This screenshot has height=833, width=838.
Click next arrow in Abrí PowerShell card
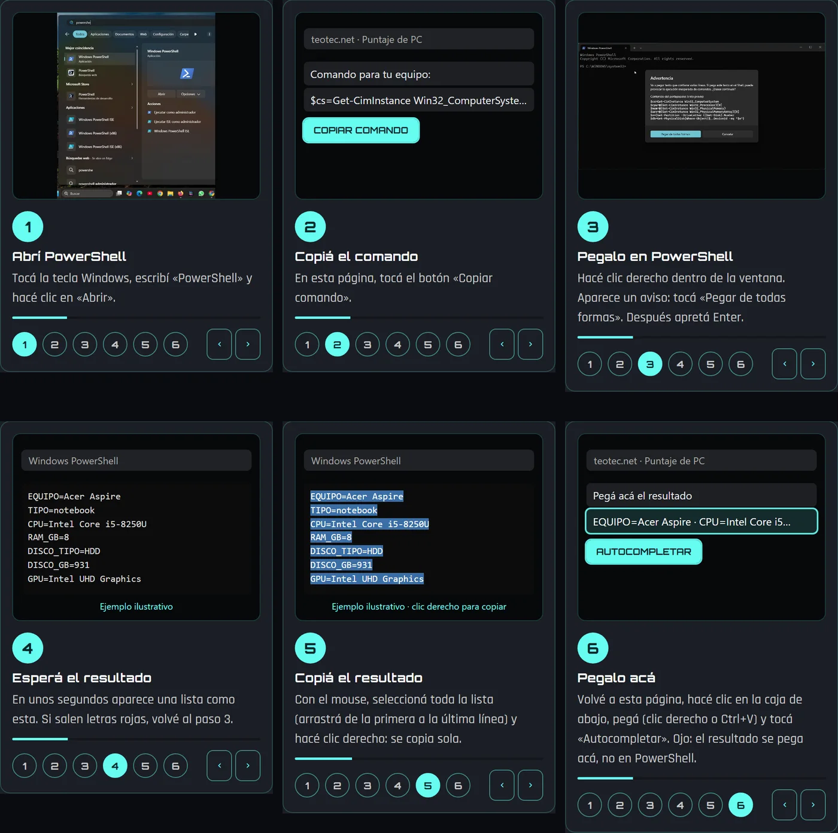[248, 344]
